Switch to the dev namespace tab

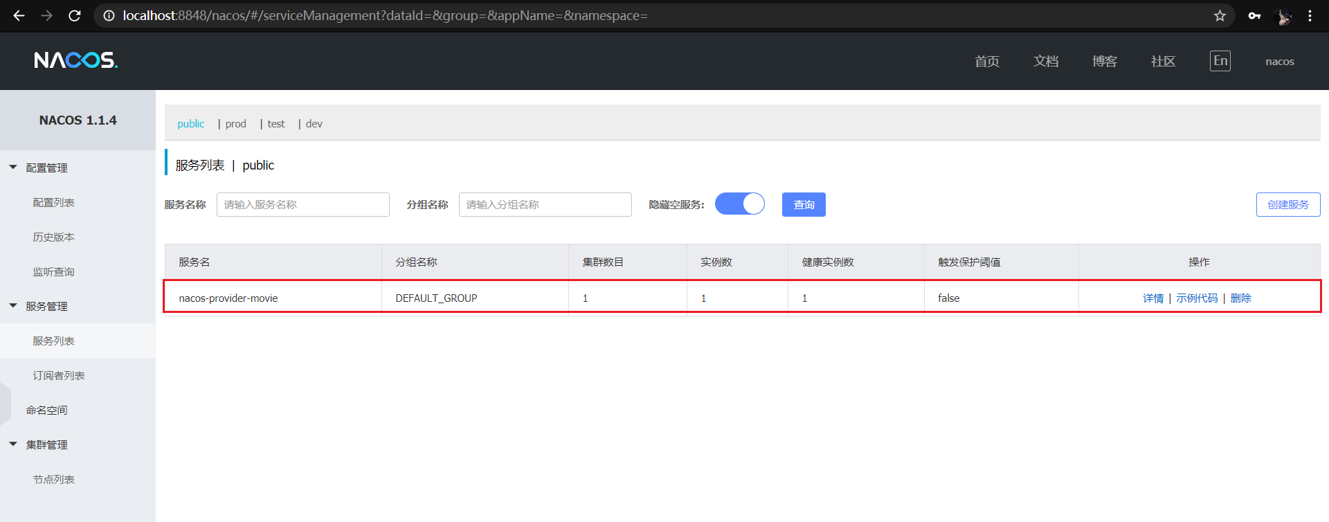(x=314, y=123)
